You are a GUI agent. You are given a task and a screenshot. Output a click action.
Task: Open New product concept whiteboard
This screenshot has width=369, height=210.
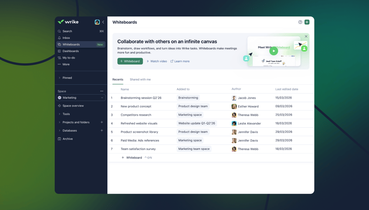coord(136,106)
